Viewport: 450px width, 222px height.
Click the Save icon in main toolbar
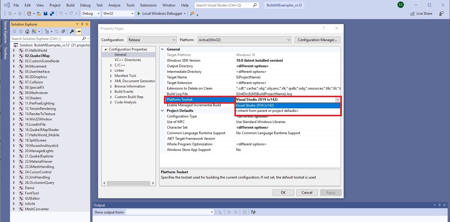point(46,14)
